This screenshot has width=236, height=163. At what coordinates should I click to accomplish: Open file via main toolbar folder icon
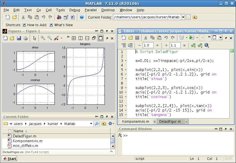click(x=14, y=17)
